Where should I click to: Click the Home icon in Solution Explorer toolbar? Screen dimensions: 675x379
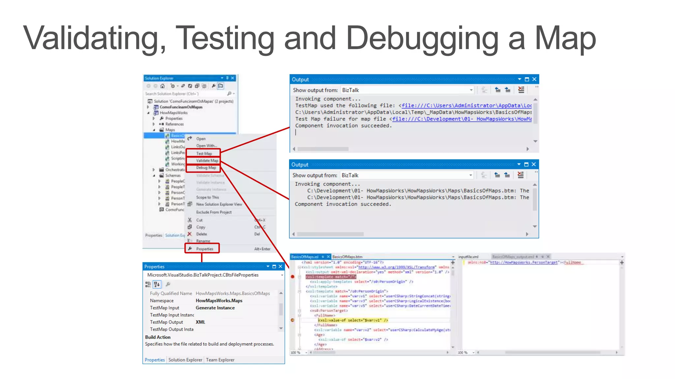[162, 86]
